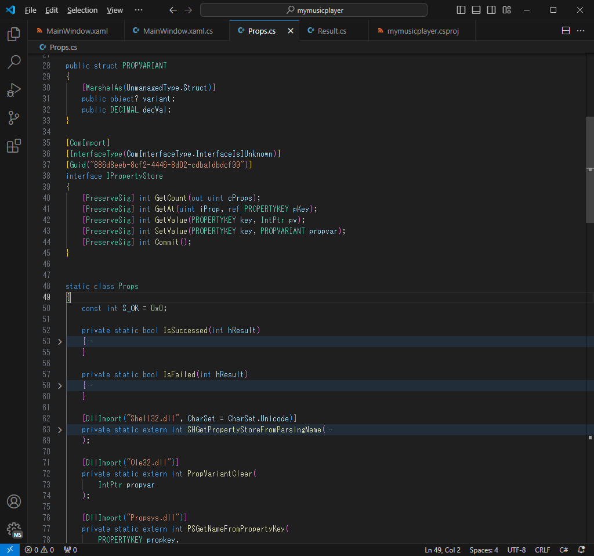Click the vertical scrollbar thumb in editor
This screenshot has height=556, width=594.
click(x=590, y=169)
